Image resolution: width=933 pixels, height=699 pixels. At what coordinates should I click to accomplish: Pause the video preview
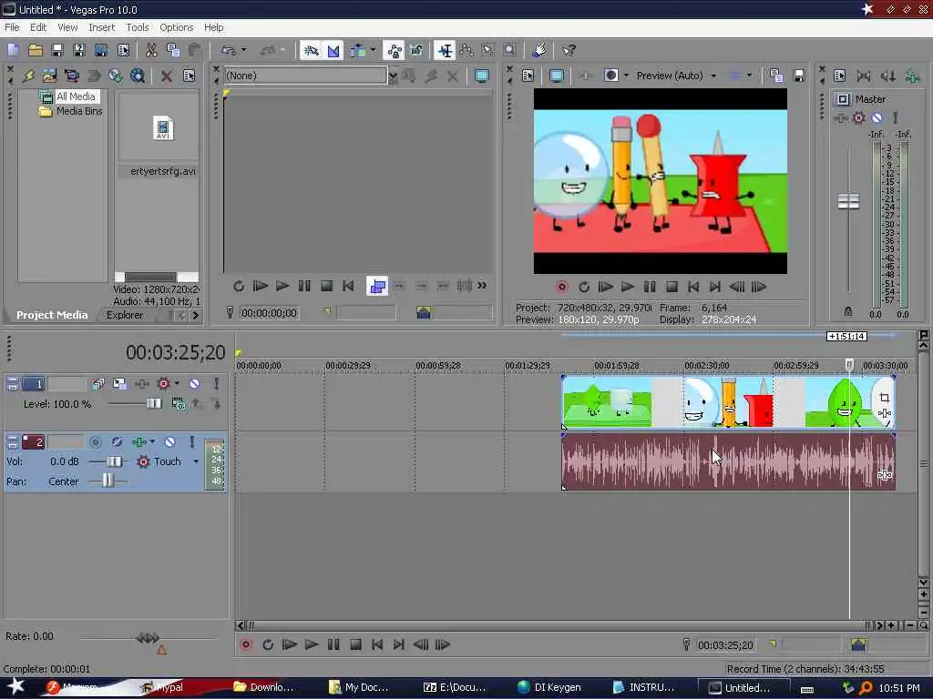[649, 287]
